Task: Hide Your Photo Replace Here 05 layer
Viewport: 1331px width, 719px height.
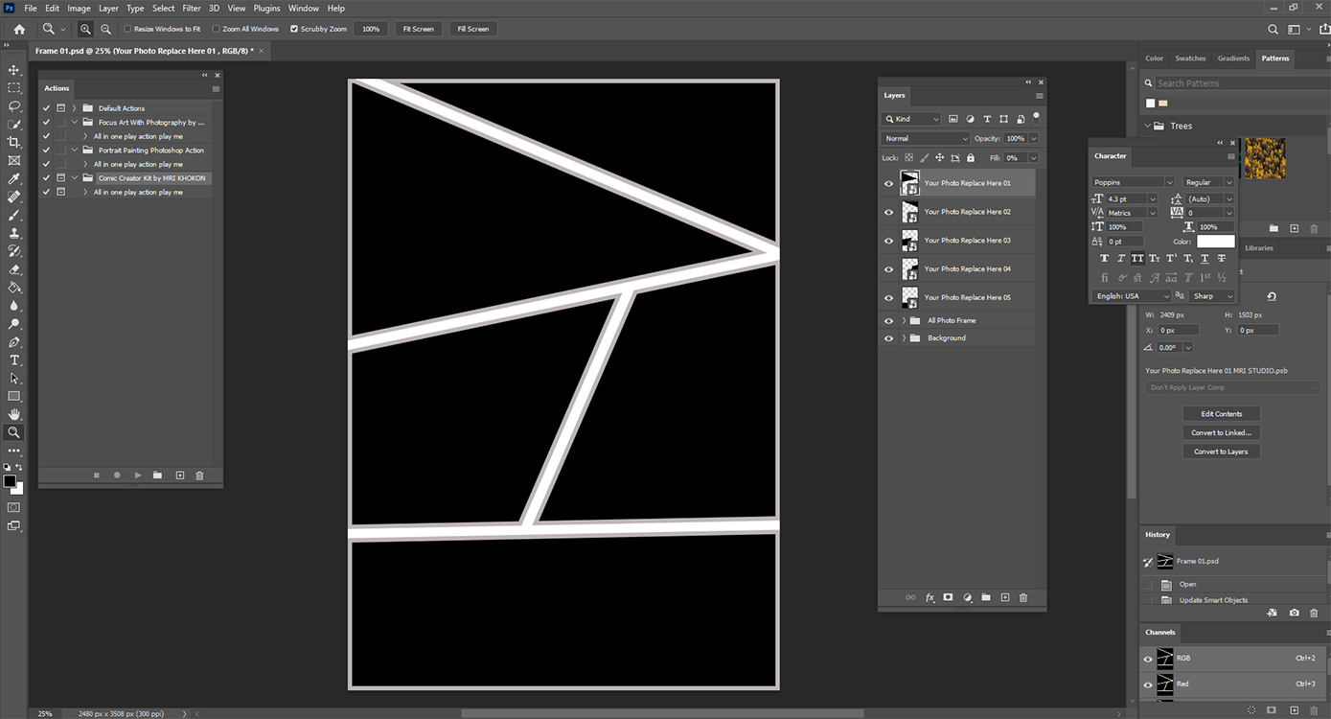Action: coord(888,297)
